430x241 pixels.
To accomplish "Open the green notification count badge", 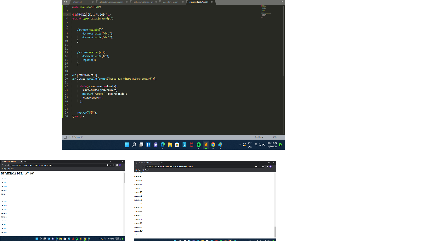I will (280, 145).
